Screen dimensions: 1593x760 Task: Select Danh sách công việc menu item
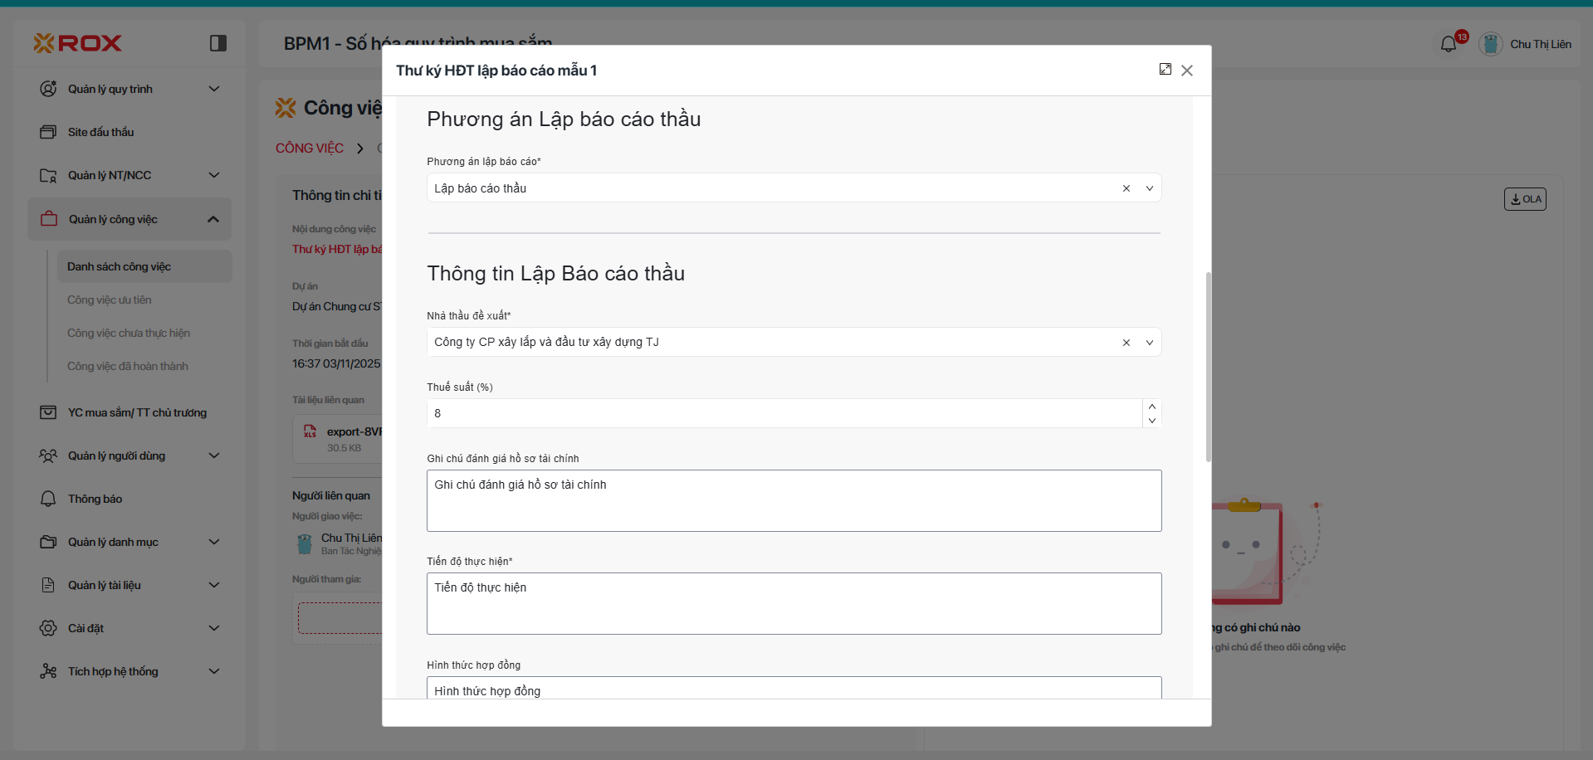(x=119, y=266)
